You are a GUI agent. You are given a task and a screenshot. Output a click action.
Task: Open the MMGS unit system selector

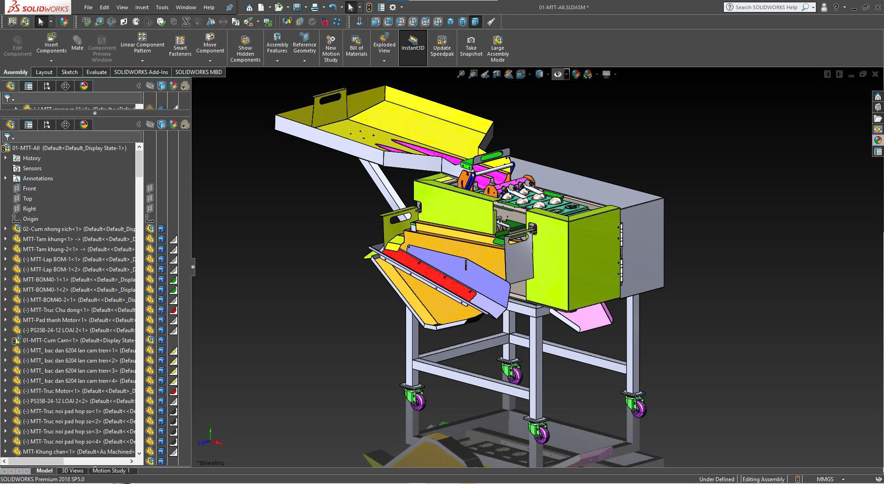tap(830, 479)
